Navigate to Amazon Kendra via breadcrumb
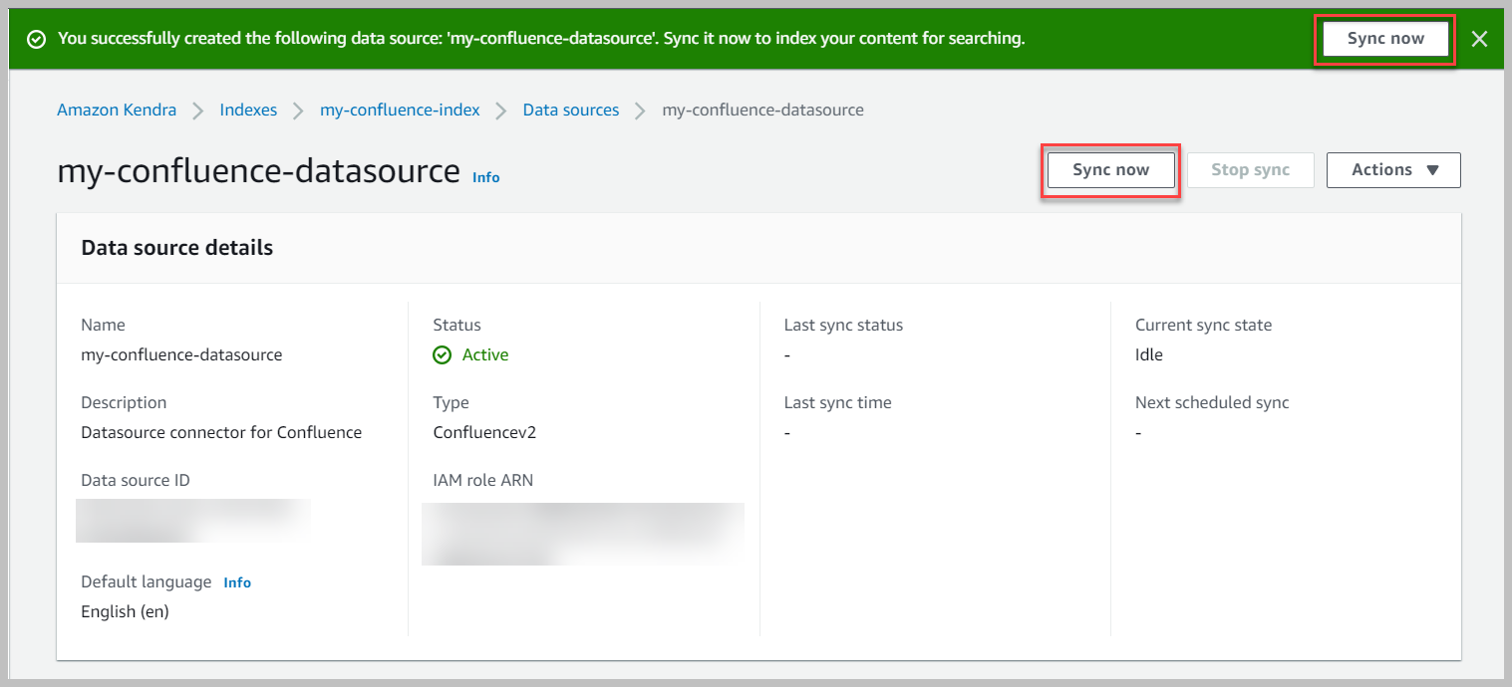Viewport: 1512px width, 687px height. click(x=116, y=110)
